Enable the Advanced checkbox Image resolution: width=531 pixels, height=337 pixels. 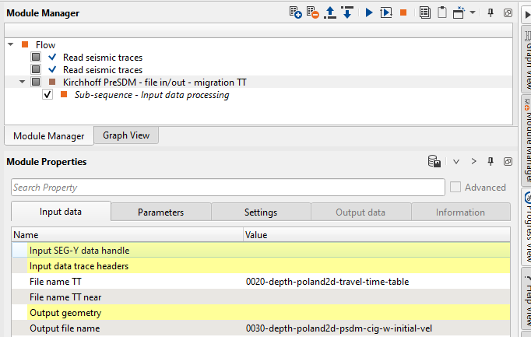[455, 188]
